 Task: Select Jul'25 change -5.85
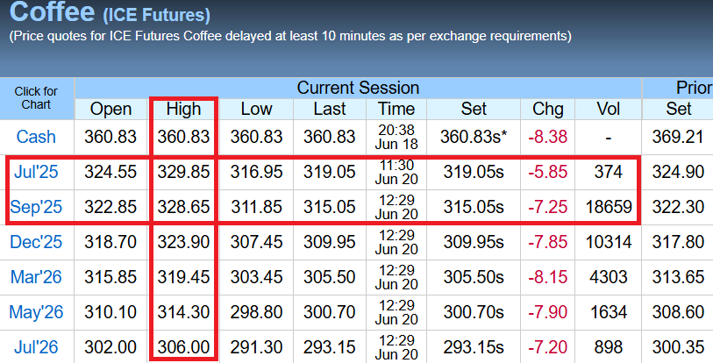coord(547,172)
